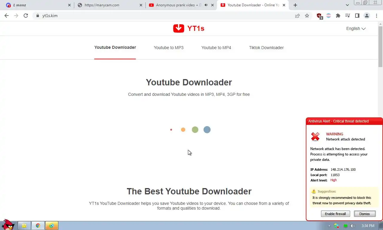
Task: Go back to the previous page
Action: (x=7, y=16)
